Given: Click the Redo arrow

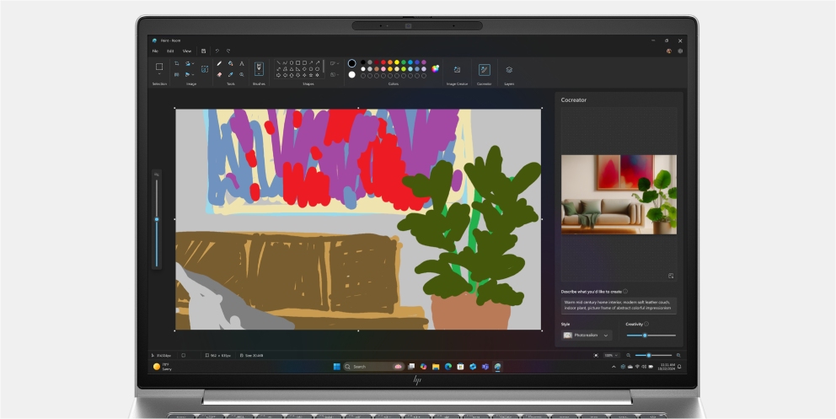Looking at the screenshot, I should pyautogui.click(x=228, y=51).
